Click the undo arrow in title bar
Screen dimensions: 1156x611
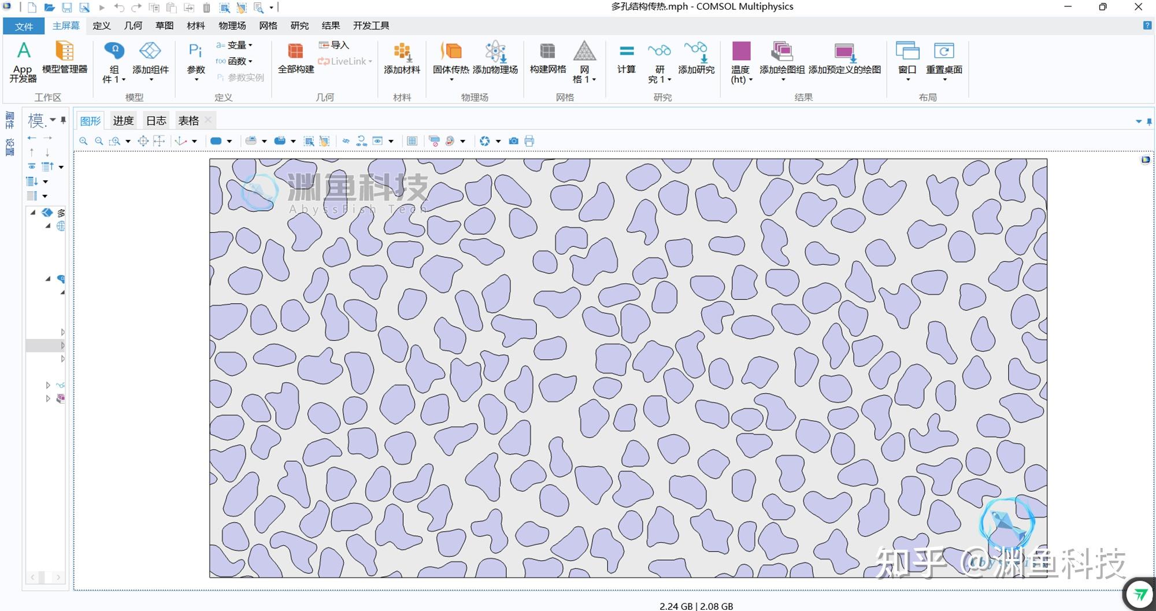pos(119,8)
